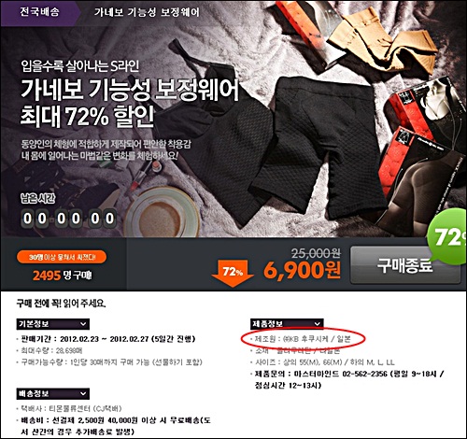This screenshot has width=467, height=439.
Task: Collapse the 배송정보 section header
Action: 53,394
